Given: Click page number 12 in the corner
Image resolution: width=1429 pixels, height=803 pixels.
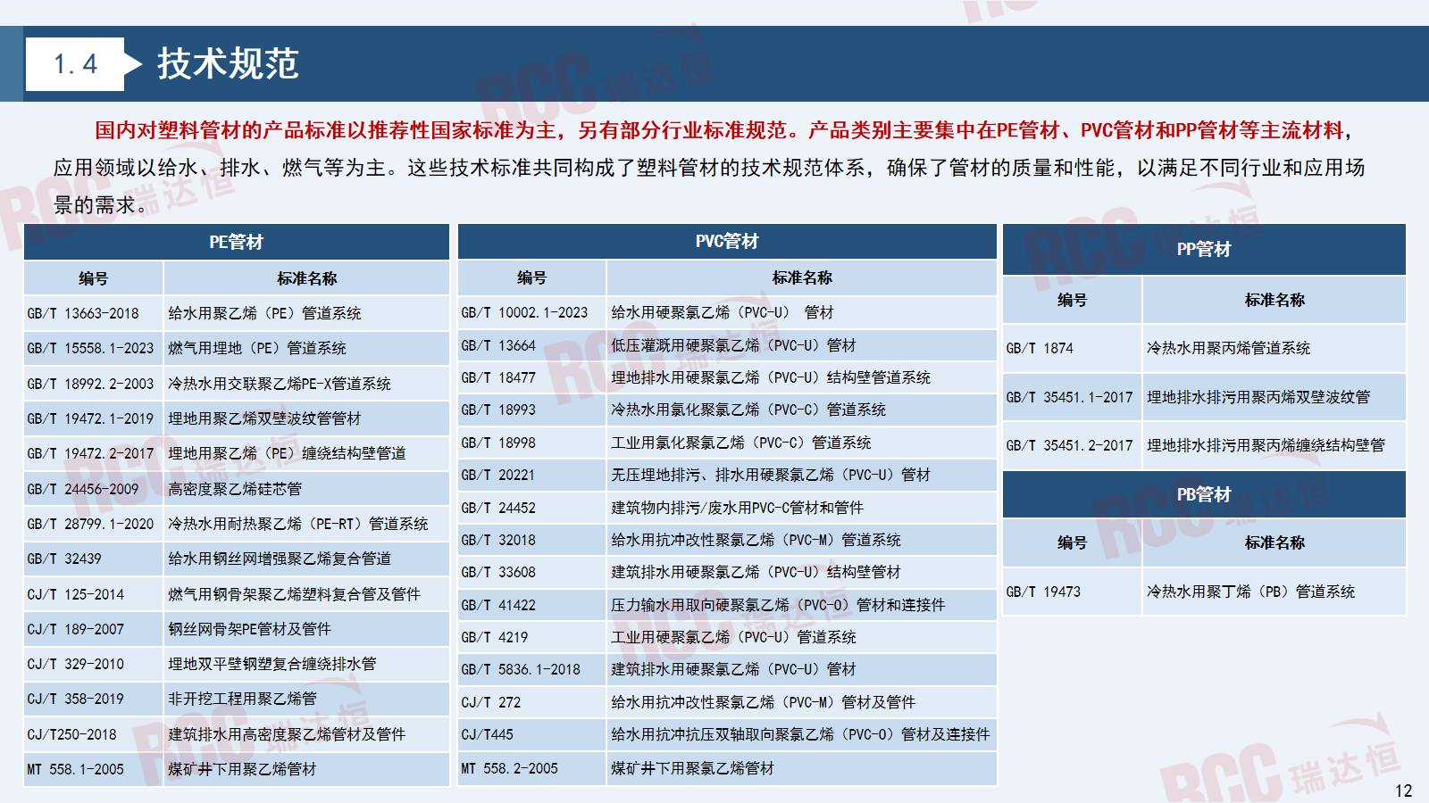Looking at the screenshot, I should click(1403, 791).
